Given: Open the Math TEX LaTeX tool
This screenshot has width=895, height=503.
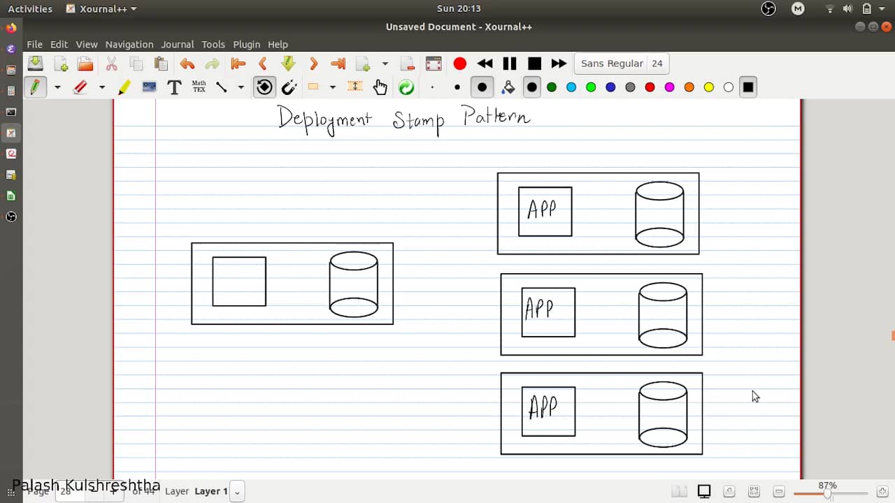Looking at the screenshot, I should pyautogui.click(x=199, y=87).
